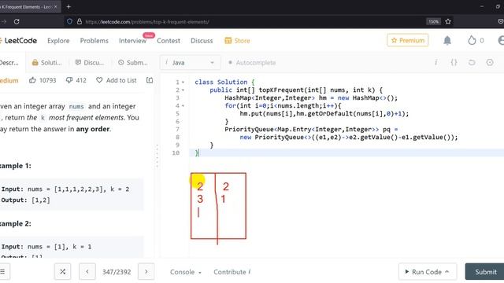Click the Contribute link
This screenshot has height=283, width=504.
click(232, 272)
